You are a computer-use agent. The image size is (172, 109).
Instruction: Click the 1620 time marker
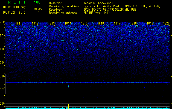point(167,23)
